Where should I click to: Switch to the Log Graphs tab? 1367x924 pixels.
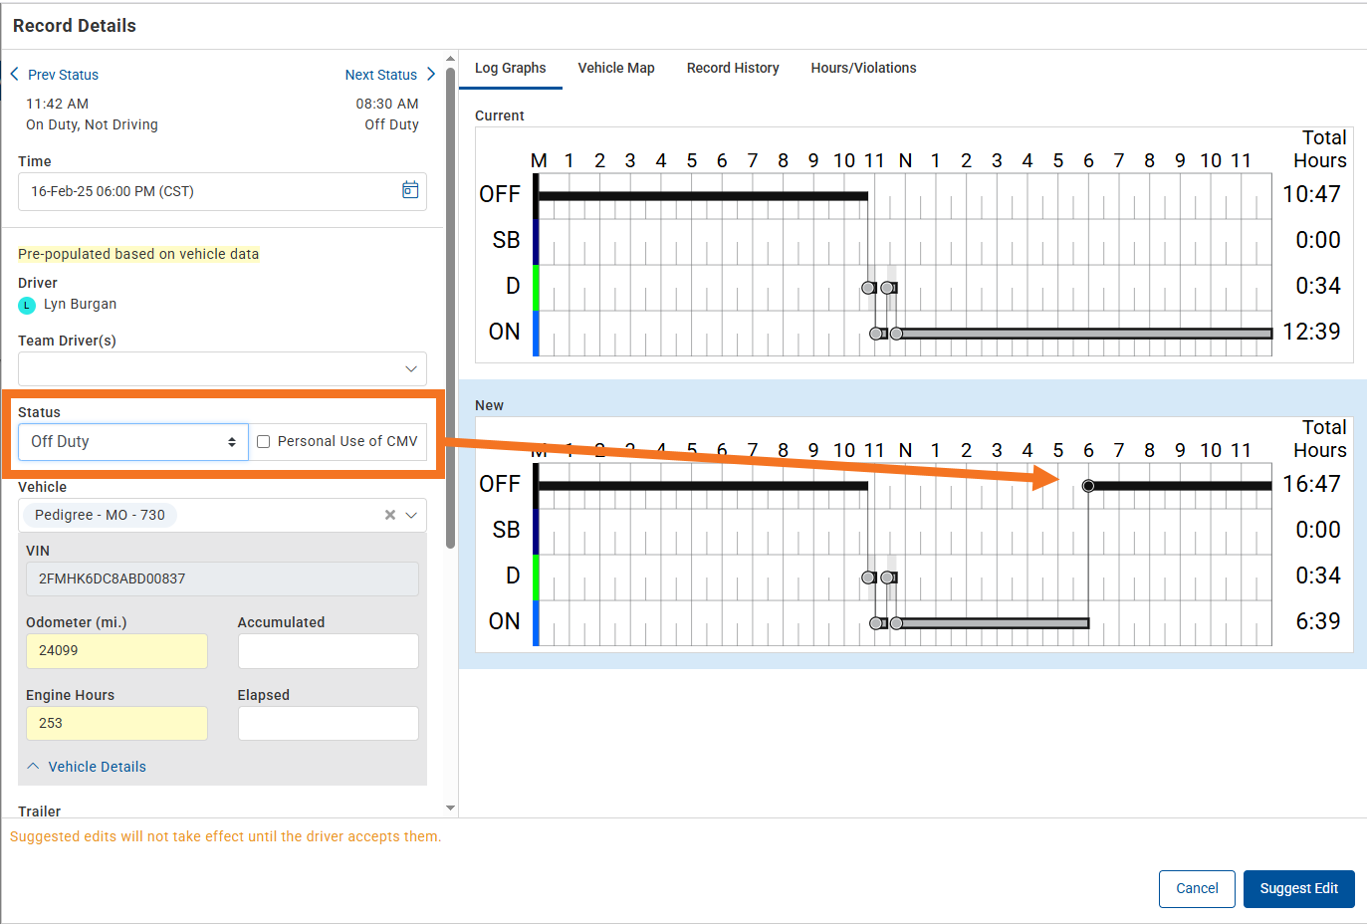tap(510, 68)
